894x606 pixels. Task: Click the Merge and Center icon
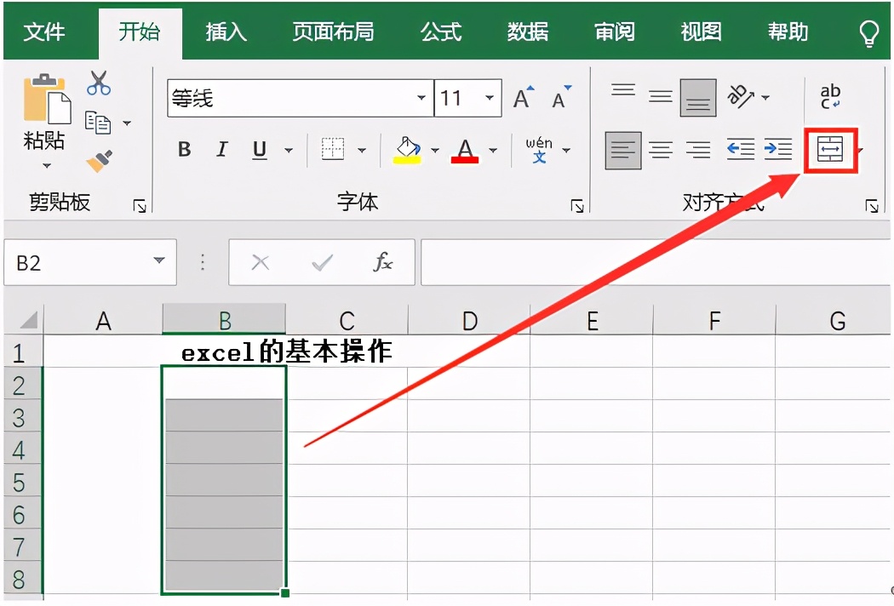click(830, 150)
